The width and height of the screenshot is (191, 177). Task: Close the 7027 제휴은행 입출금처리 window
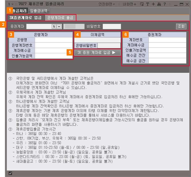click(x=187, y=4)
